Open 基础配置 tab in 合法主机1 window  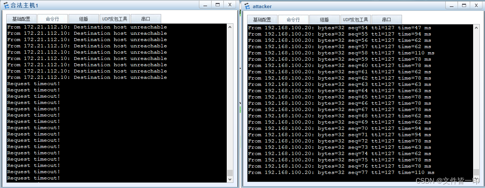tap(21, 19)
